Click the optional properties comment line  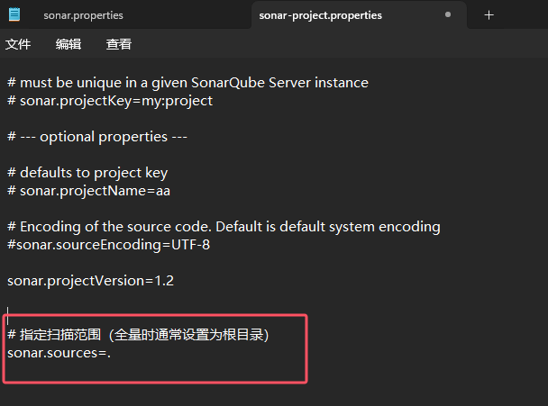97,137
